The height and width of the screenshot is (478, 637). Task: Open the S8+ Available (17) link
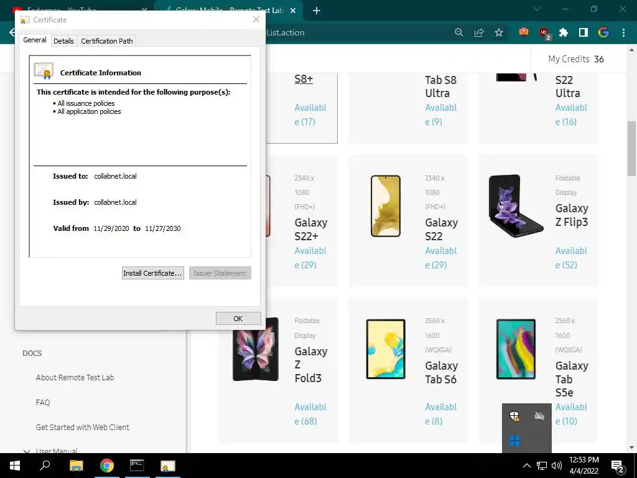click(x=311, y=115)
